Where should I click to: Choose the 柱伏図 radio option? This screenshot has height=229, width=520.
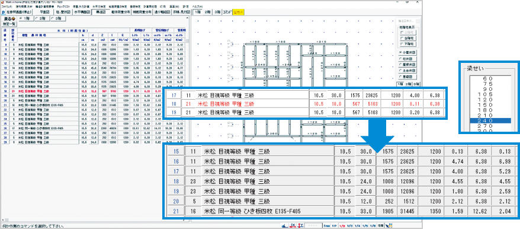pos(407,59)
